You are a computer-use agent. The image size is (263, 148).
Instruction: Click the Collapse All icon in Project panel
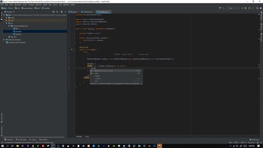[57, 12]
